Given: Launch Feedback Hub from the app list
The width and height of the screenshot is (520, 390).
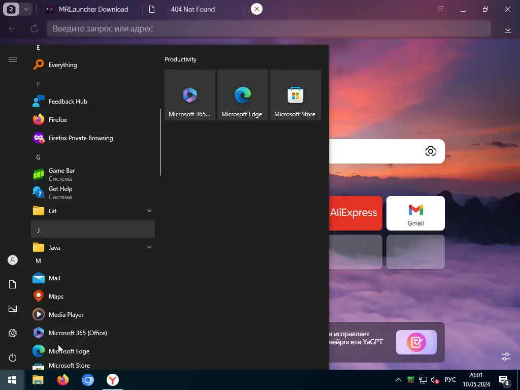Looking at the screenshot, I should (x=93, y=101).
